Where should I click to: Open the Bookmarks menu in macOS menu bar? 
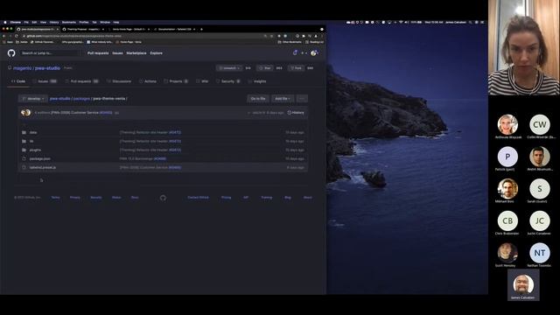tap(69, 22)
